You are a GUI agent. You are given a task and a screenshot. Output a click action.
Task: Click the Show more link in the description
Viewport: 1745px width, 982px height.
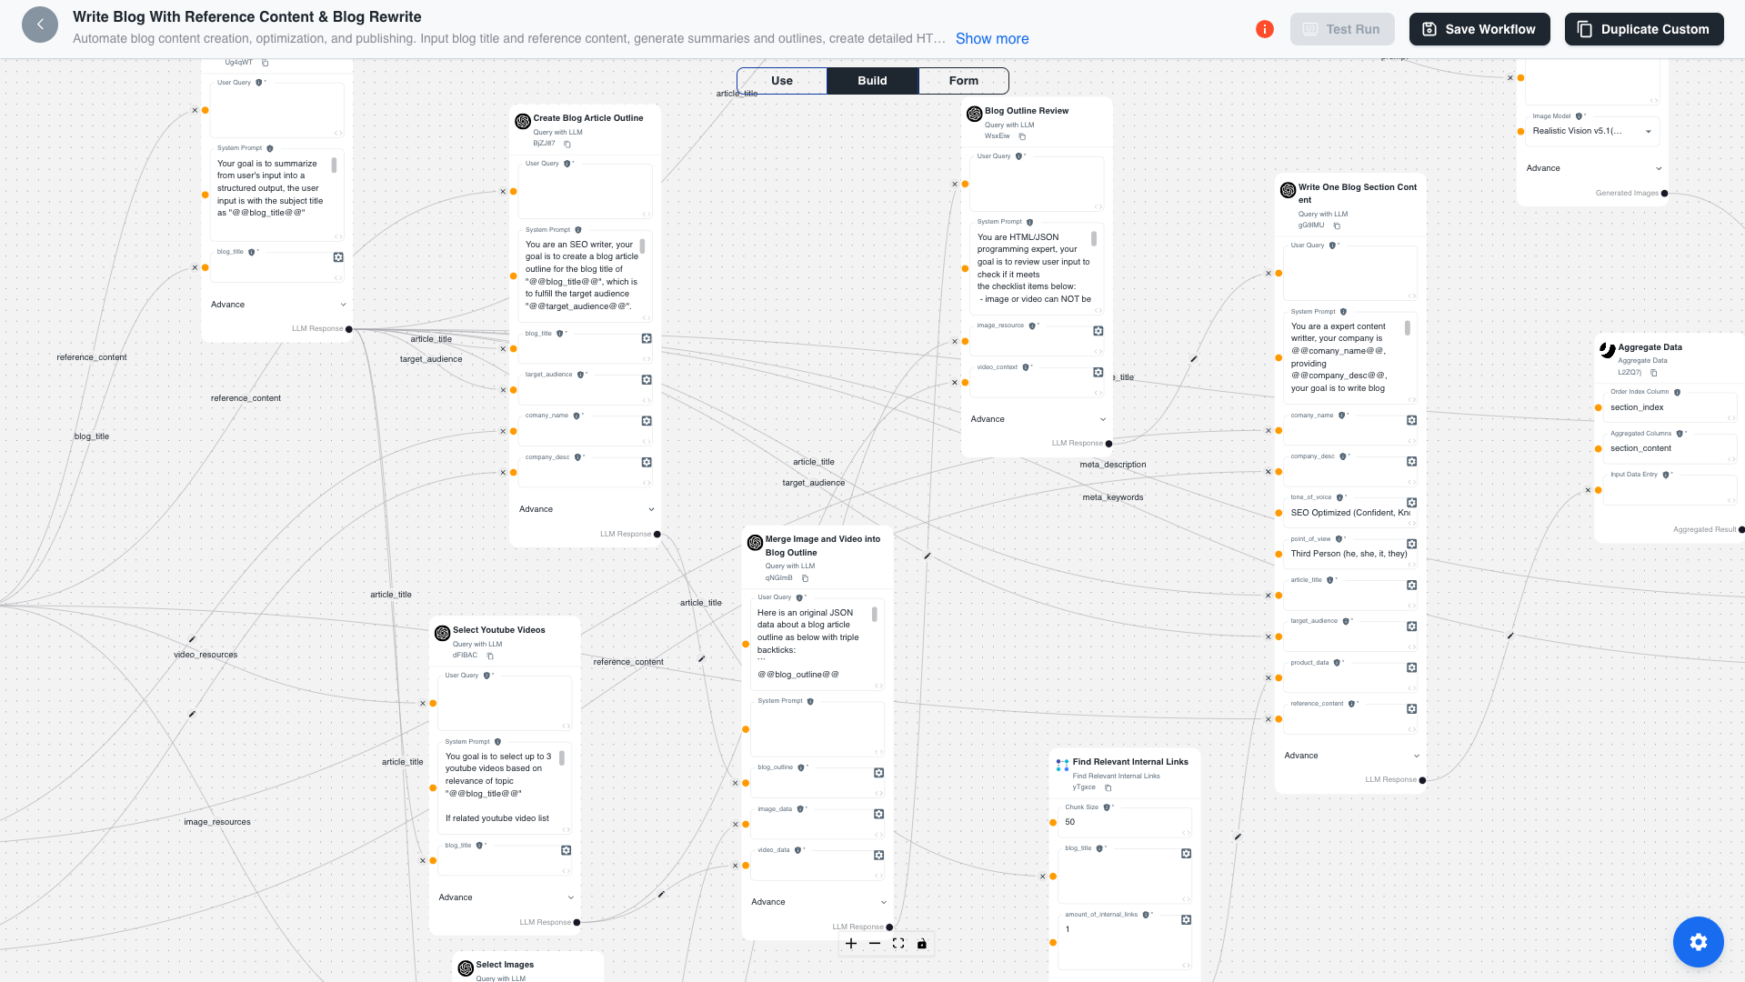tap(990, 38)
